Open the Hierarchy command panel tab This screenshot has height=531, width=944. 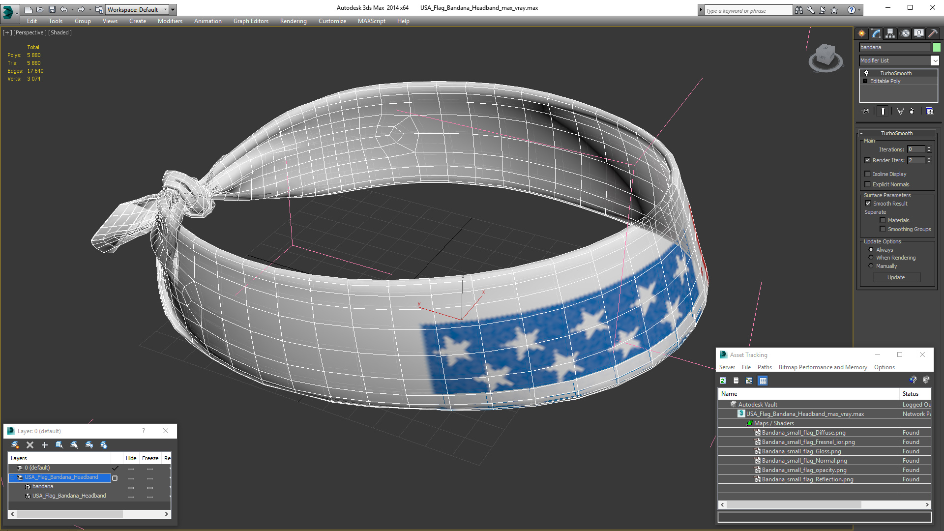point(890,33)
